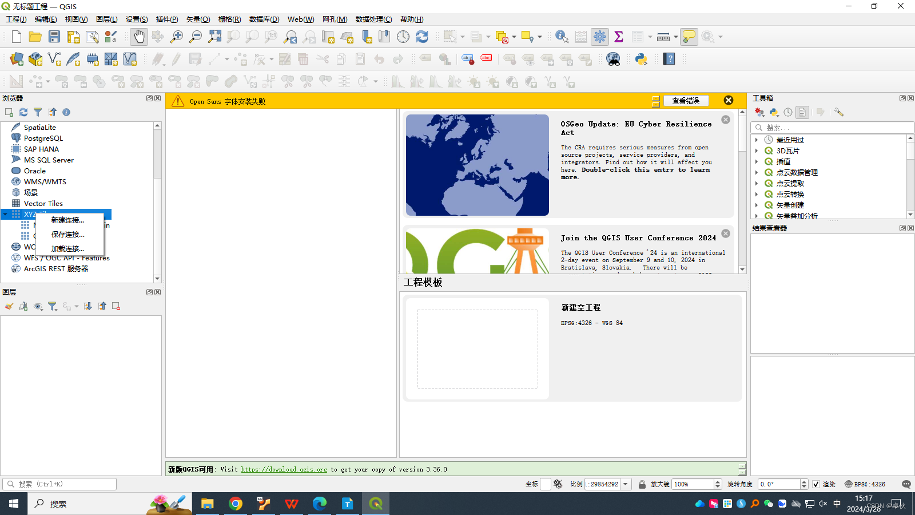Toggle the Show Map Tips button
The width and height of the screenshot is (915, 515).
coord(689,37)
